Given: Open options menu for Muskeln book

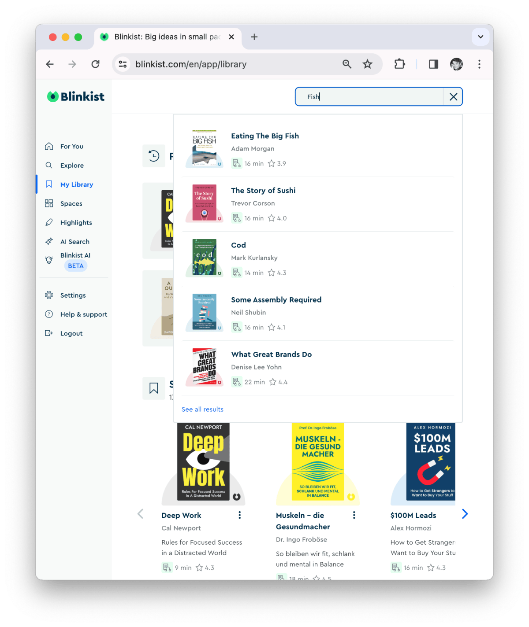Looking at the screenshot, I should coord(354,515).
